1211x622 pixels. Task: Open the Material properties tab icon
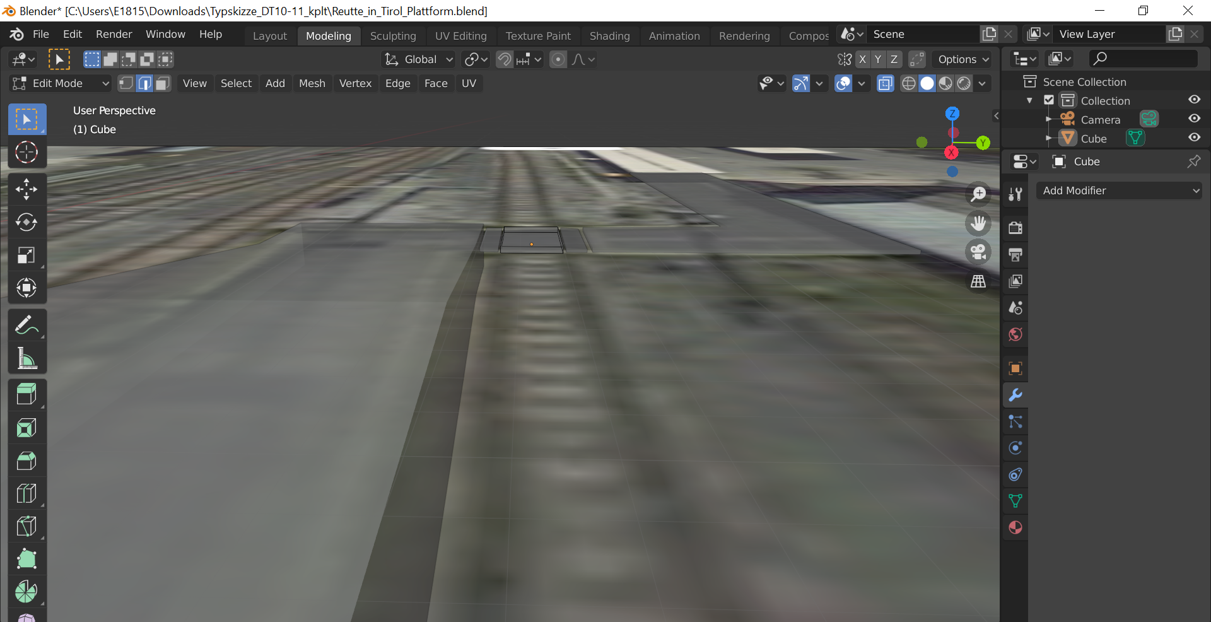click(x=1015, y=527)
